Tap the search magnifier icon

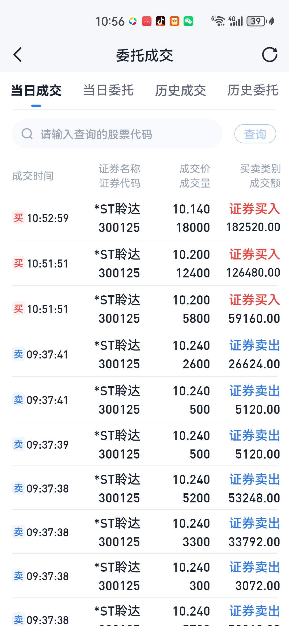click(x=27, y=134)
